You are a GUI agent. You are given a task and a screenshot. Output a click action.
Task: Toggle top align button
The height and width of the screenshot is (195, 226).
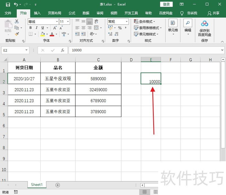tap(77, 21)
